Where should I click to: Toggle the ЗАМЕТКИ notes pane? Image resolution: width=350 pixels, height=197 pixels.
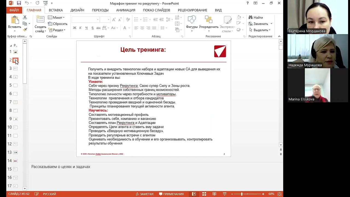coord(144,194)
